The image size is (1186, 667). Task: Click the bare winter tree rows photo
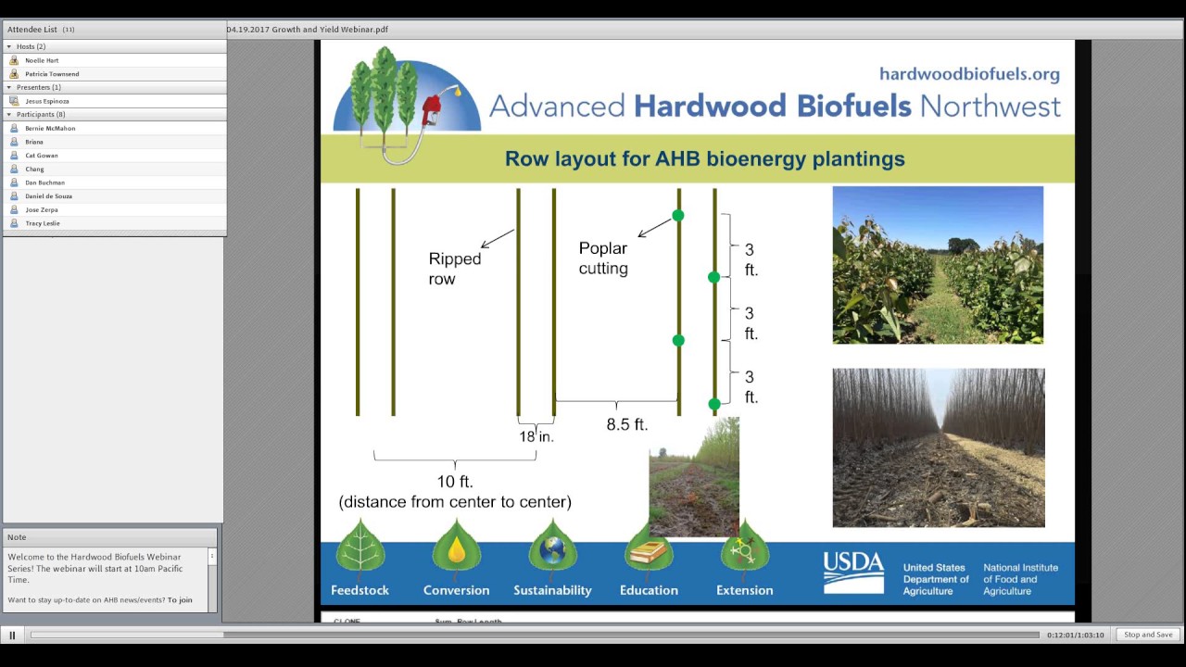[939, 447]
